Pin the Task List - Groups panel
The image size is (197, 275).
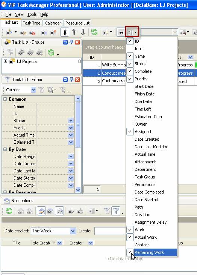pyautogui.click(x=71, y=42)
